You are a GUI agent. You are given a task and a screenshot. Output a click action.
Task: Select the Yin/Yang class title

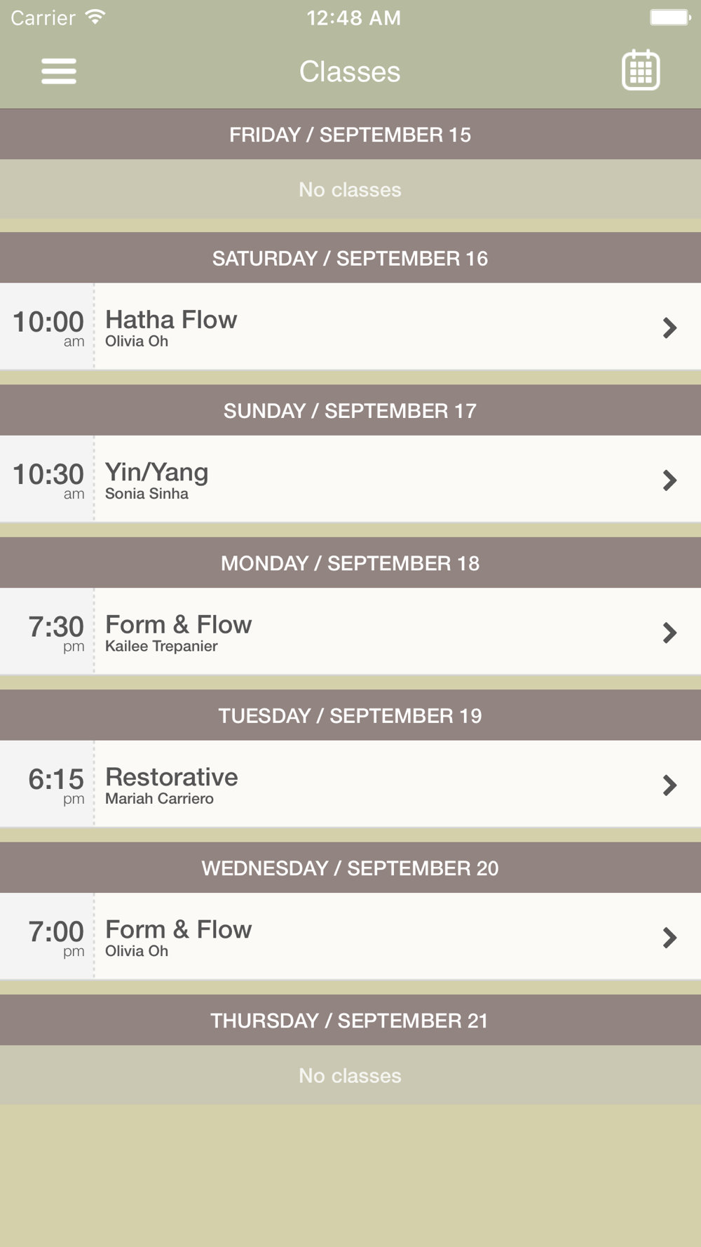point(156,473)
